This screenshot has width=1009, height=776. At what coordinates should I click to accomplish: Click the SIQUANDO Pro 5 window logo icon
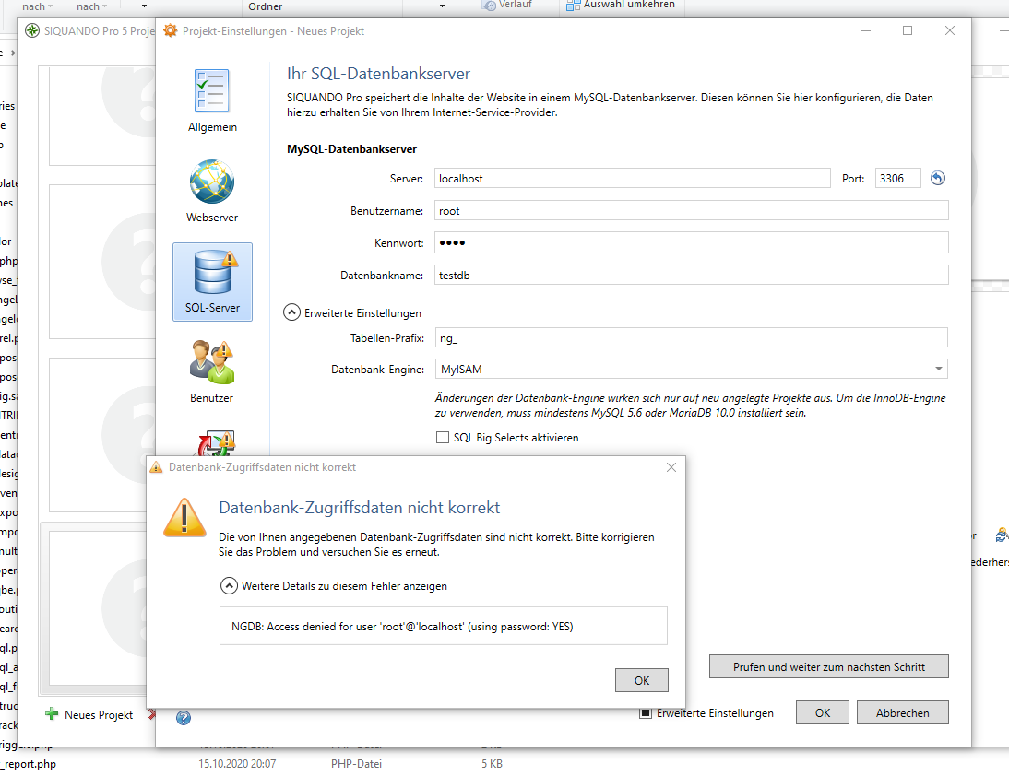32,30
